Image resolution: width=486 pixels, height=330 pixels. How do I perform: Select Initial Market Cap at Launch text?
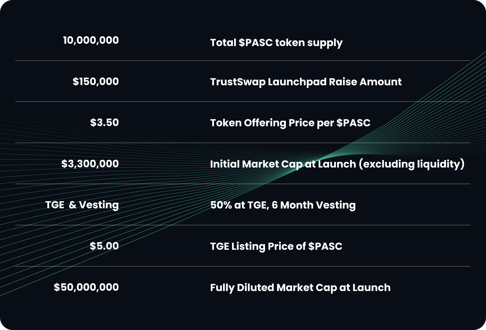click(283, 164)
